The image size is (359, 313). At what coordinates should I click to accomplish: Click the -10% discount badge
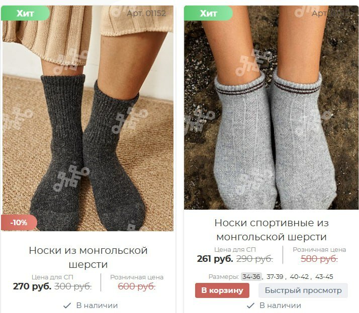coord(19,222)
